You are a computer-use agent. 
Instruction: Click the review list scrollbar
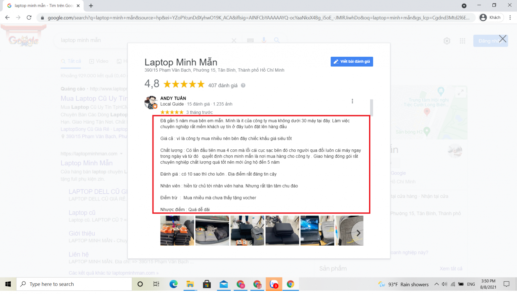point(372,108)
